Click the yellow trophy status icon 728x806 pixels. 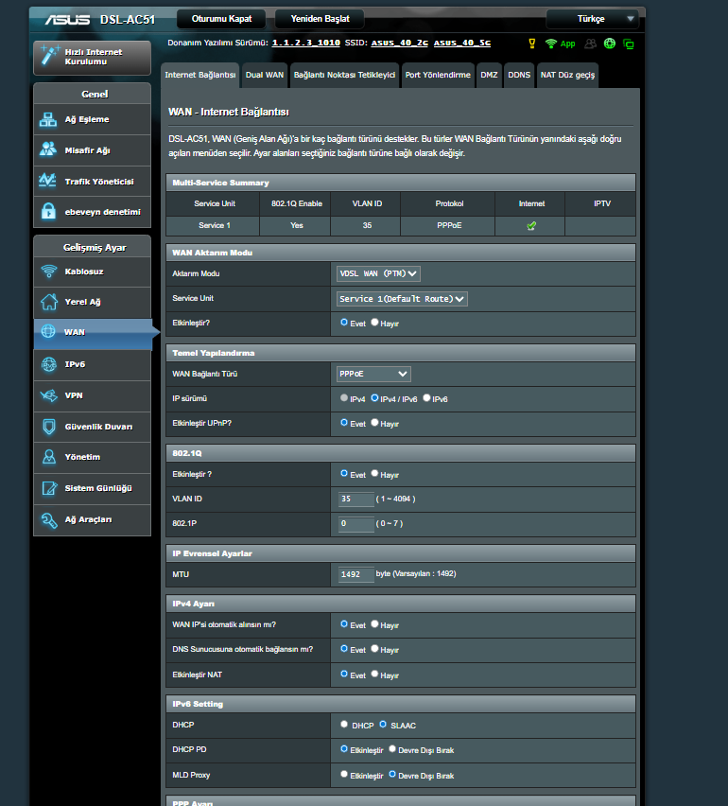[x=532, y=44]
